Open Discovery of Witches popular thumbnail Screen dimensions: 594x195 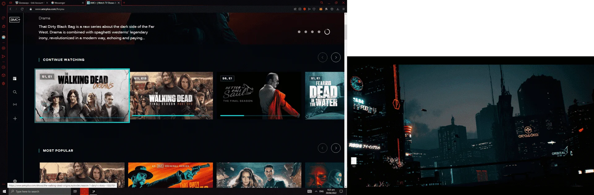259,175
